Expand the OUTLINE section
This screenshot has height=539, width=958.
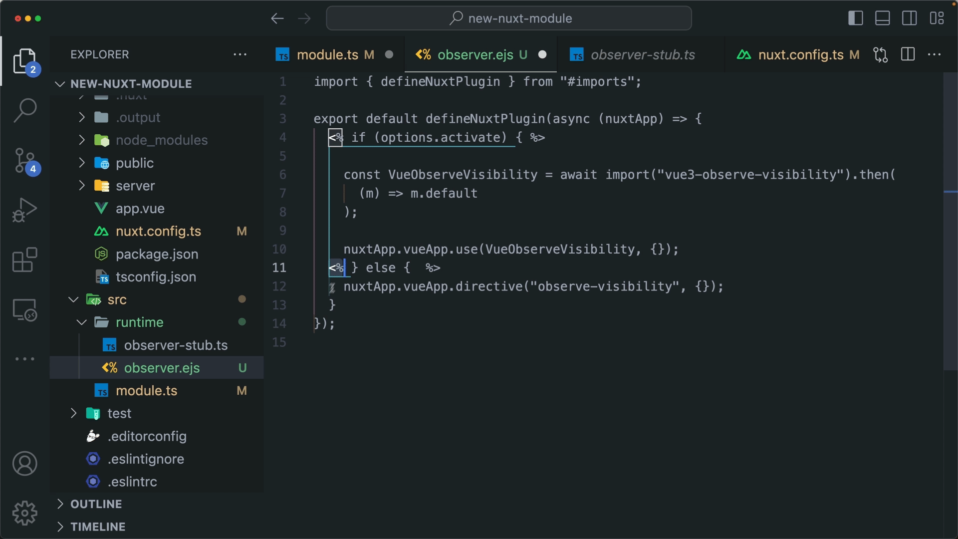point(157,504)
